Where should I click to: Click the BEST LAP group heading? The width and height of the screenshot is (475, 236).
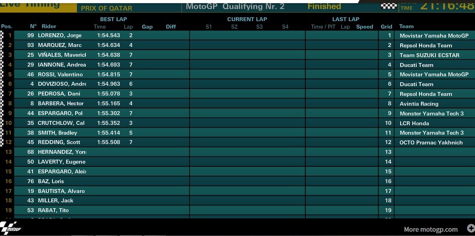pos(114,19)
